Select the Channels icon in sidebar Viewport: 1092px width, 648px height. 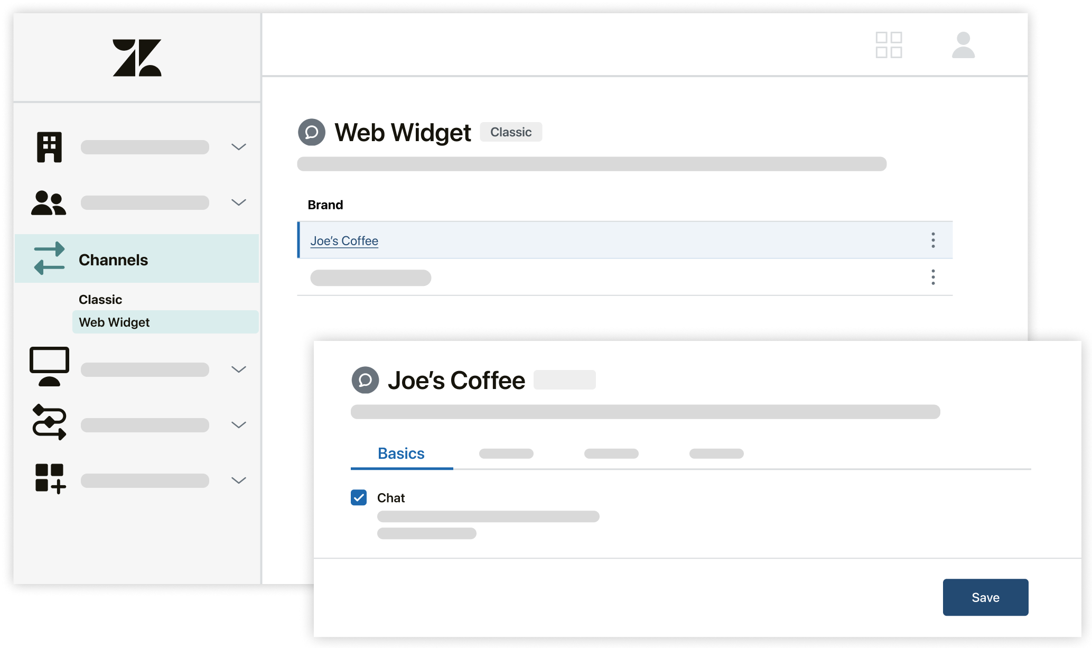click(x=49, y=259)
